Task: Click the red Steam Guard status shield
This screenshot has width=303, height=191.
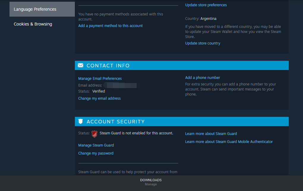Action: [x=94, y=134]
